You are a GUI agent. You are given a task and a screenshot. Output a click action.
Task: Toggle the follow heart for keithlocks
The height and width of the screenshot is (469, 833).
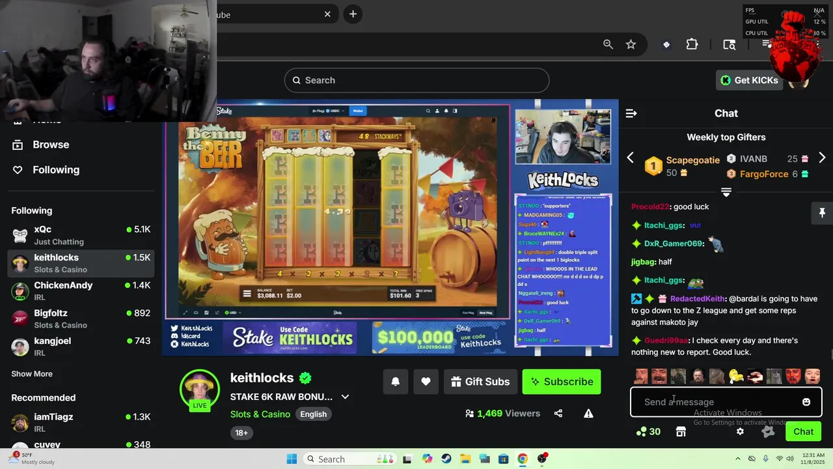point(426,382)
